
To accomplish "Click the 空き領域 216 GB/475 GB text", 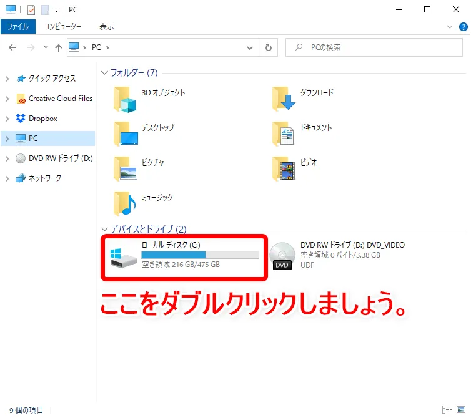I will tap(181, 265).
